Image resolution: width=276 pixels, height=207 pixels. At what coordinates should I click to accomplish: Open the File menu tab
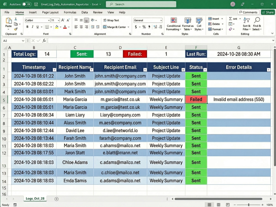click(x=7, y=12)
